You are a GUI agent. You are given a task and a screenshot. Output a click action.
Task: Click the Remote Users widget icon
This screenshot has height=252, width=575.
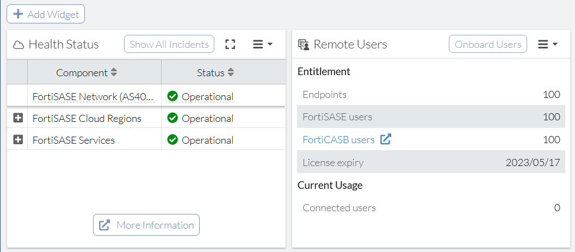click(x=304, y=45)
